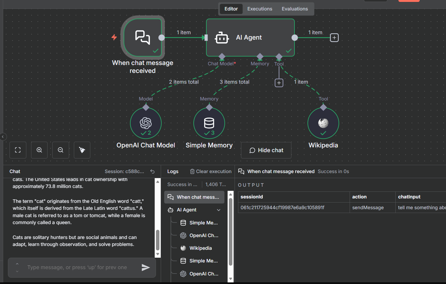Open the When chat message received trigger
Screen dimensions: 446x284
point(143,38)
